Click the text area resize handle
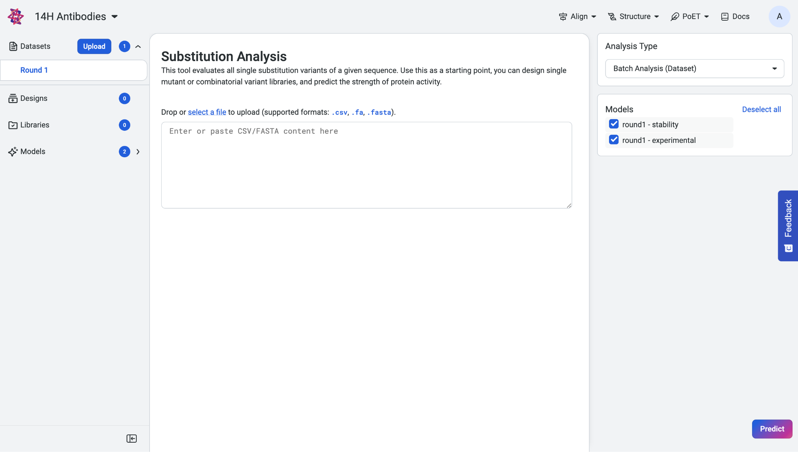Viewport: 798px width, 452px height. click(569, 206)
